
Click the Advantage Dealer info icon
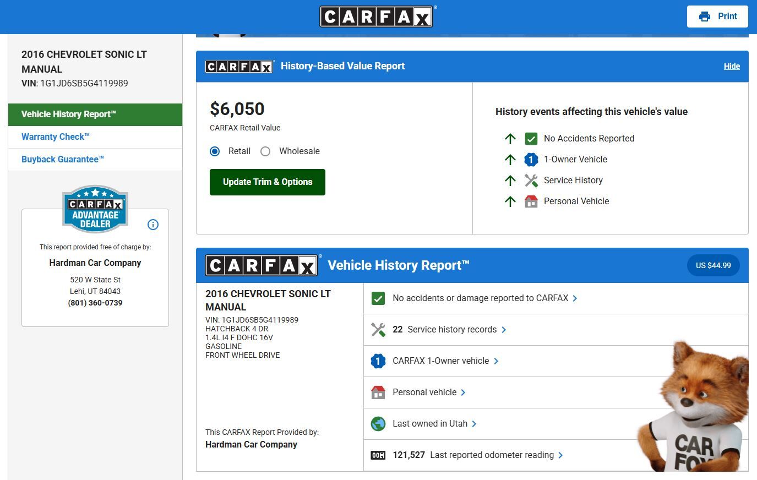153,225
